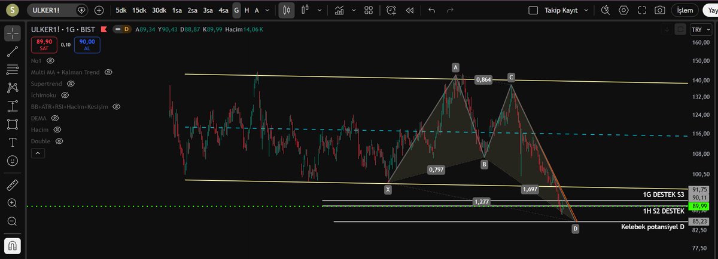The image size is (718, 259).
Task: Switch to the 1sa interval
Action: tap(177, 10)
